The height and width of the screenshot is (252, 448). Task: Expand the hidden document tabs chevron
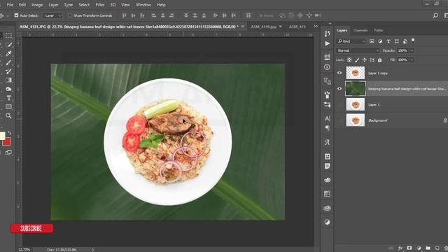(316, 27)
